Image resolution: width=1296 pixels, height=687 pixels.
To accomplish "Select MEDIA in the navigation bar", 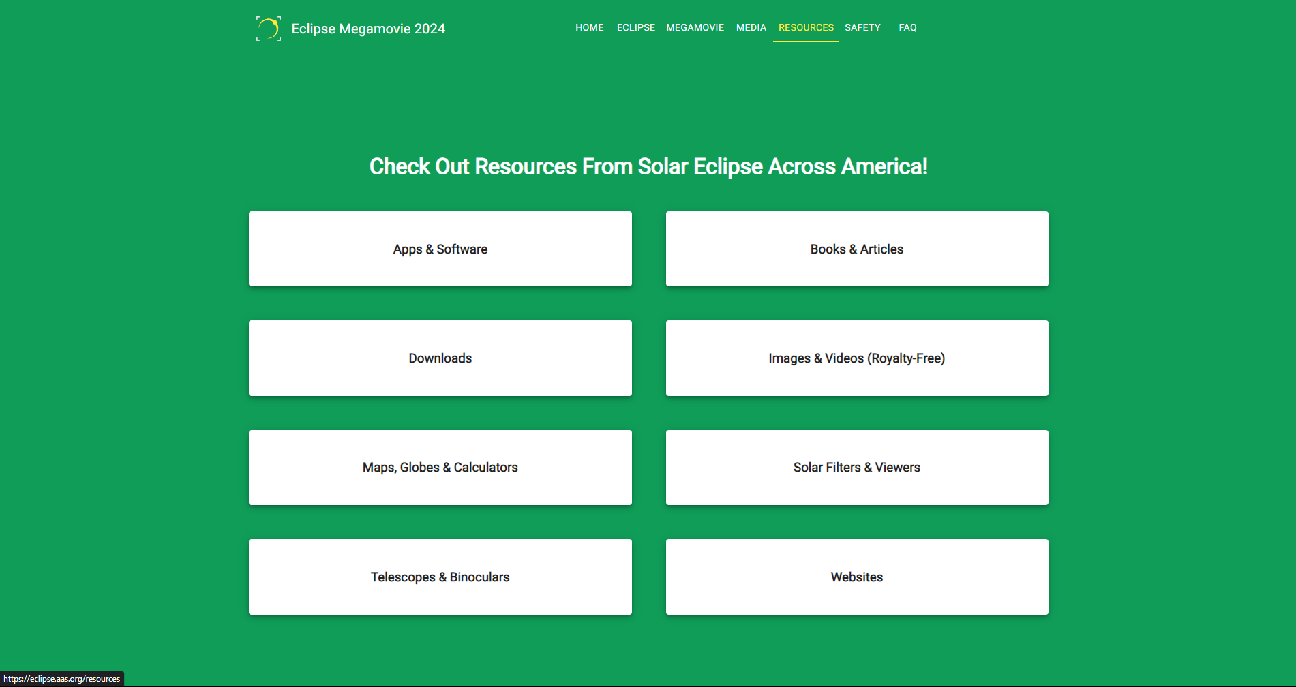I will click(751, 27).
